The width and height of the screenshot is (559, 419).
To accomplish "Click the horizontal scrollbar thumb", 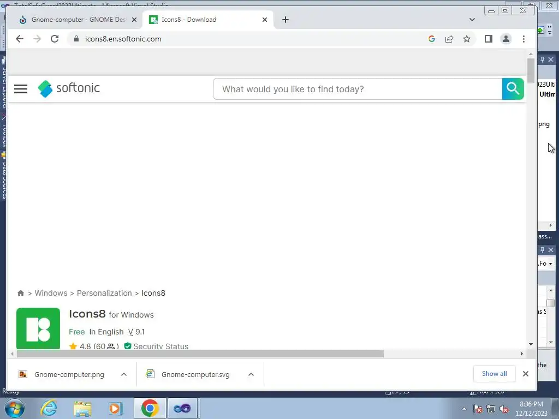I will tap(200, 354).
